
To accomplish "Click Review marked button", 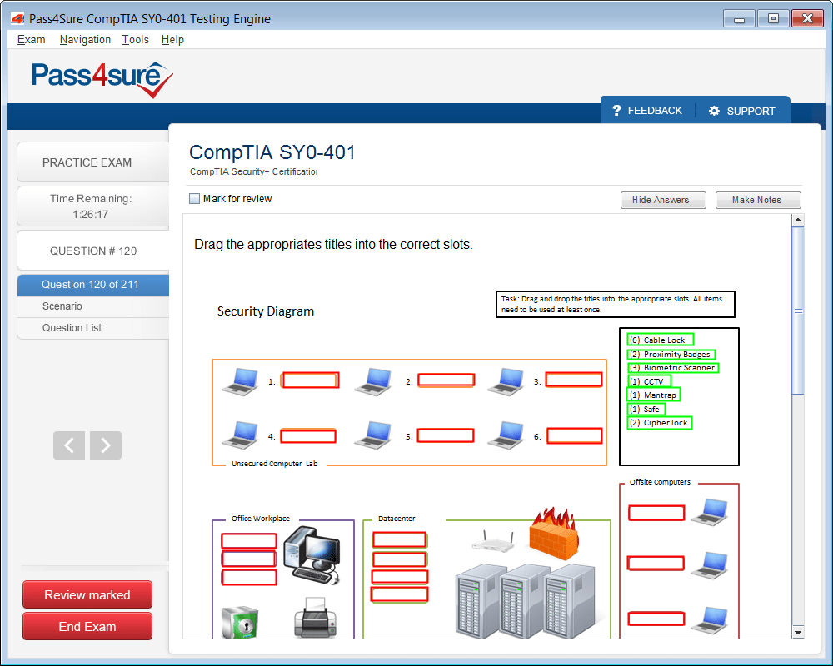I will click(x=87, y=595).
